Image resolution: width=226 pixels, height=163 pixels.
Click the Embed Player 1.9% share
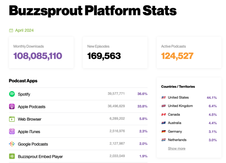pos(143,156)
